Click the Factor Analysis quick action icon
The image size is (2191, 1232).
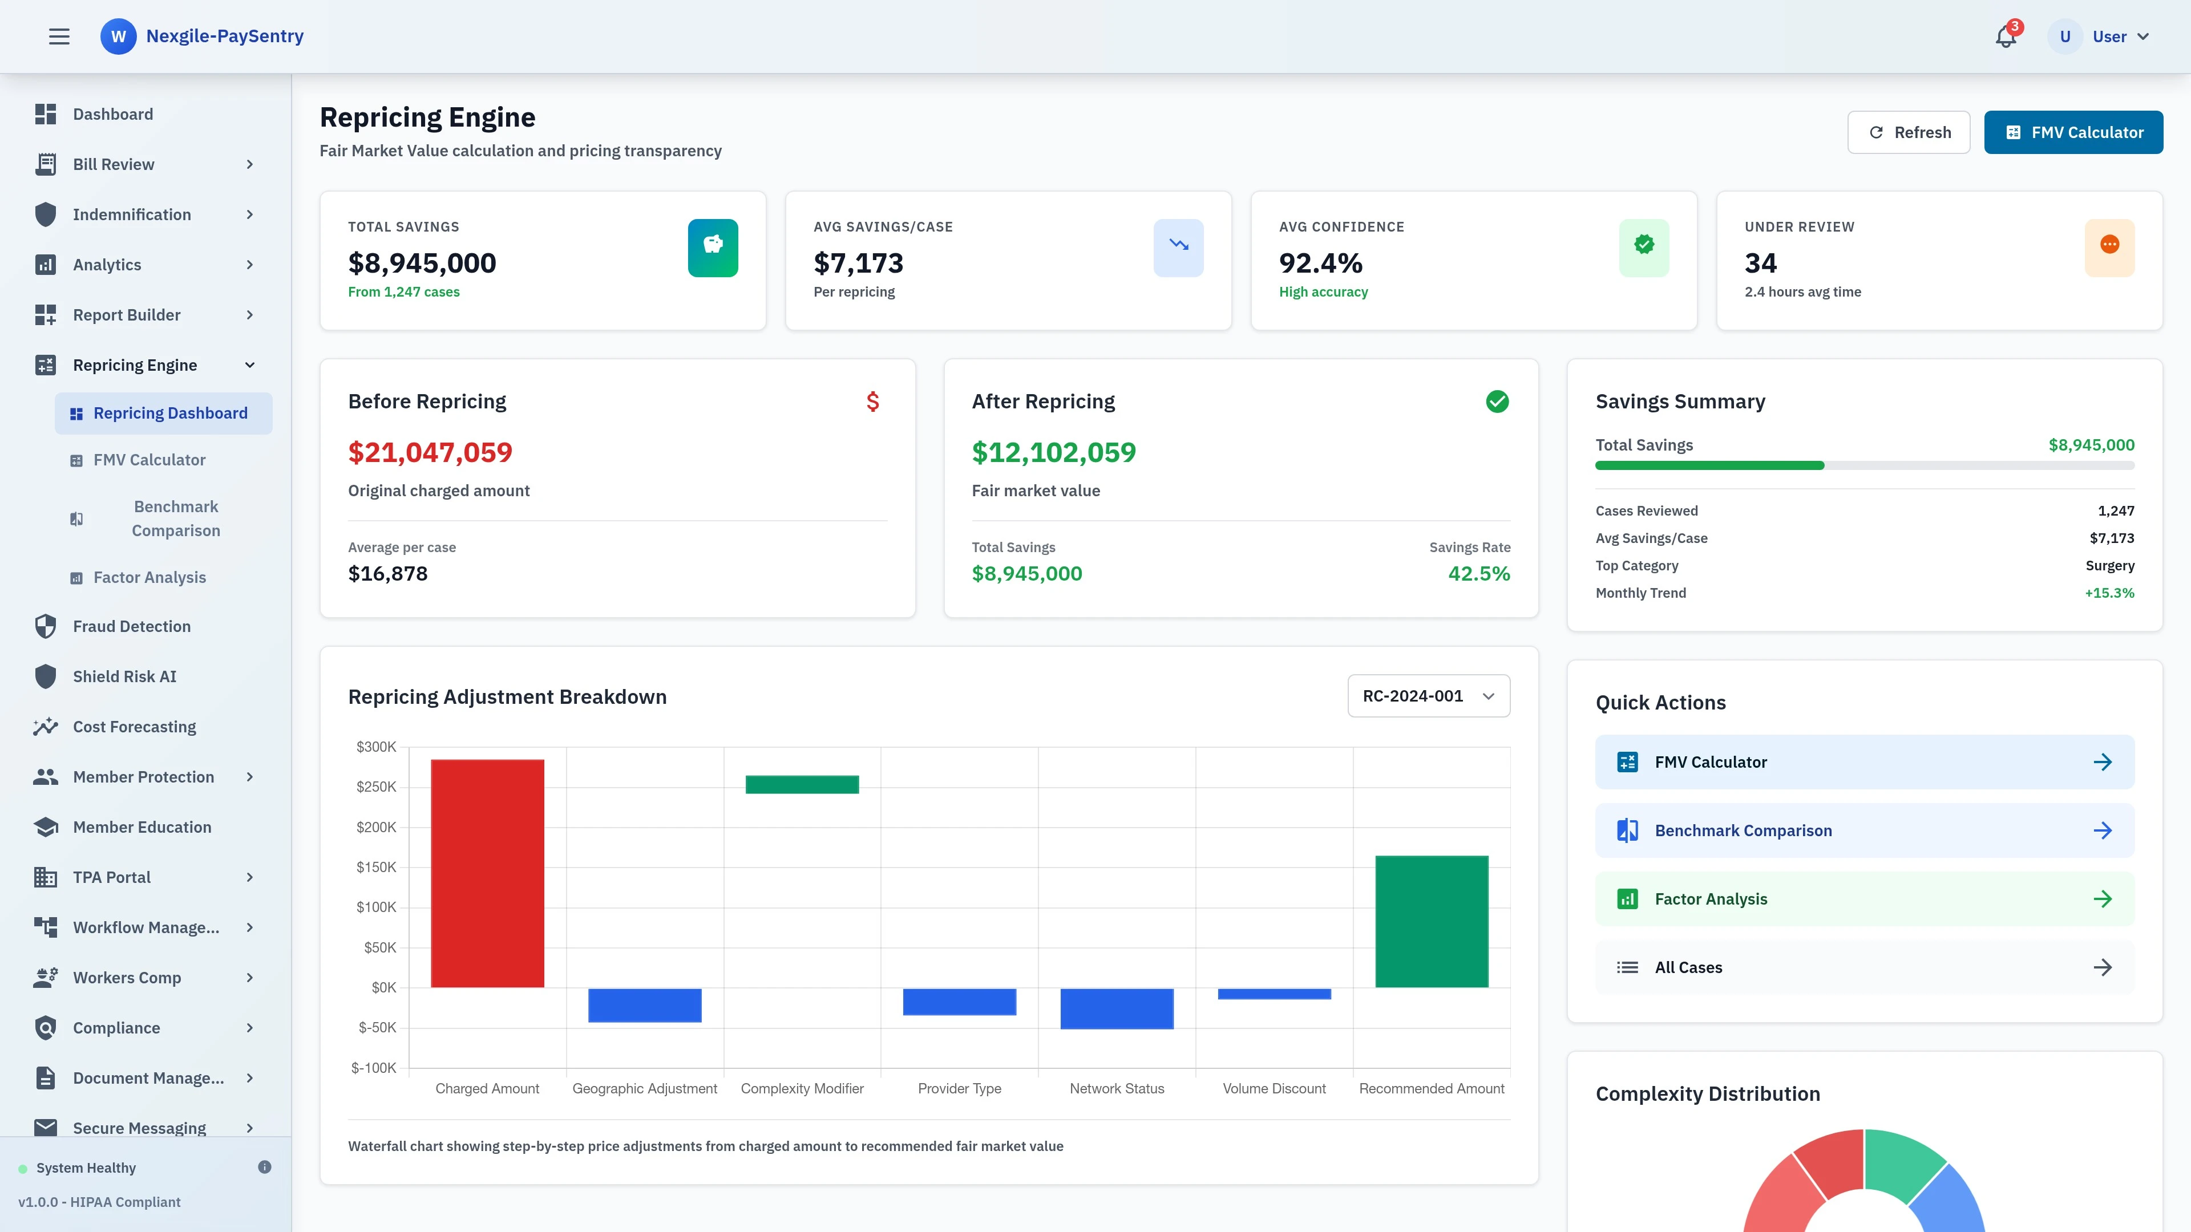[1628, 899]
